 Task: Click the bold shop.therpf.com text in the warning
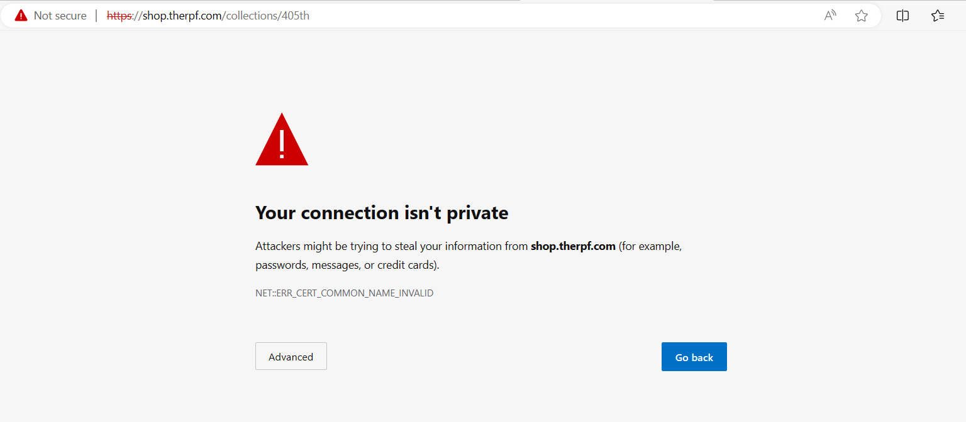pos(573,246)
